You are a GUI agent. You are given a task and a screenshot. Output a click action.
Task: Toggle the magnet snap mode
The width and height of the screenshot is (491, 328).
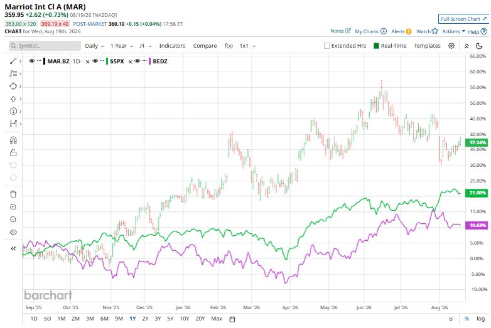click(13, 140)
